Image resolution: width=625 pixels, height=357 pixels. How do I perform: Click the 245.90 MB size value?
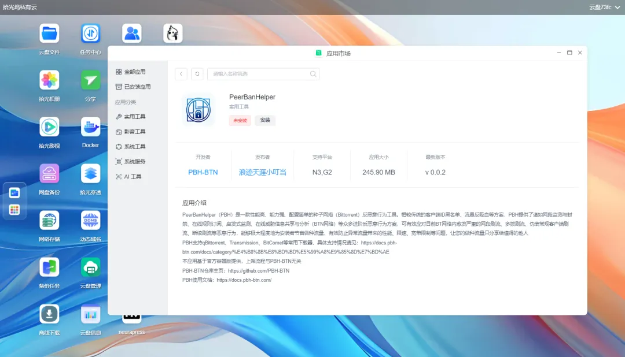pos(378,172)
